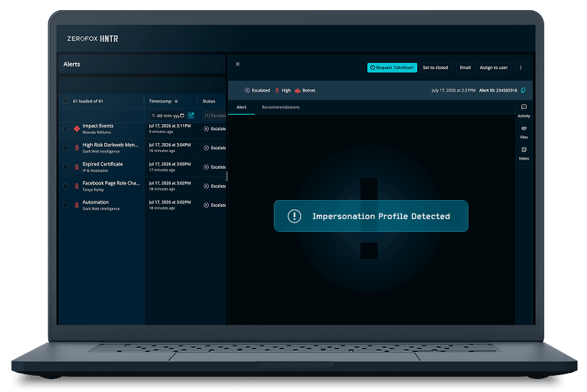Image resolution: width=587 pixels, height=392 pixels.
Task: Click the Facebook Page Role severity icon
Action: point(77,186)
